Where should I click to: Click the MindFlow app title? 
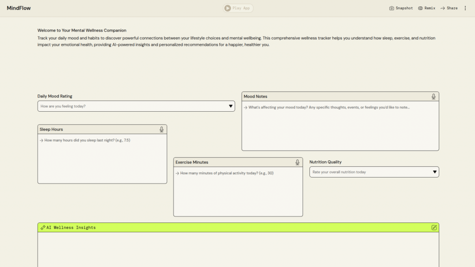pyautogui.click(x=19, y=8)
